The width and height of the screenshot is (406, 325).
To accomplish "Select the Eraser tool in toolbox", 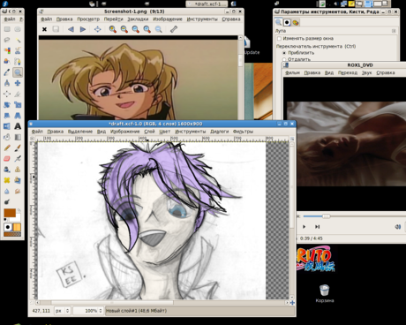I will click(7, 159).
